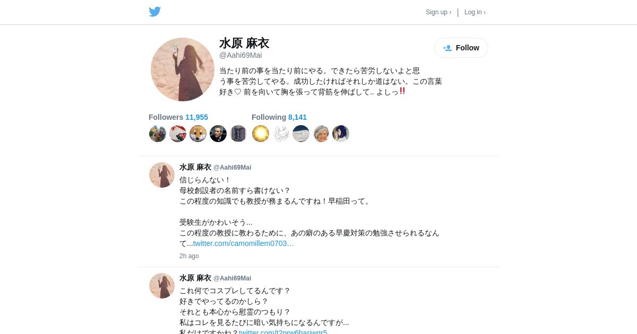Click the Twitter bird logo
Screen dimensions: 637x334
(154, 12)
